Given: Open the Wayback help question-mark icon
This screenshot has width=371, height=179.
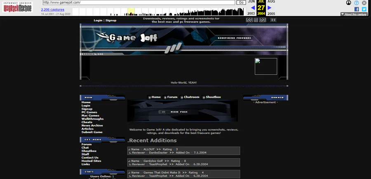Looking at the screenshot, I should coord(356,3).
